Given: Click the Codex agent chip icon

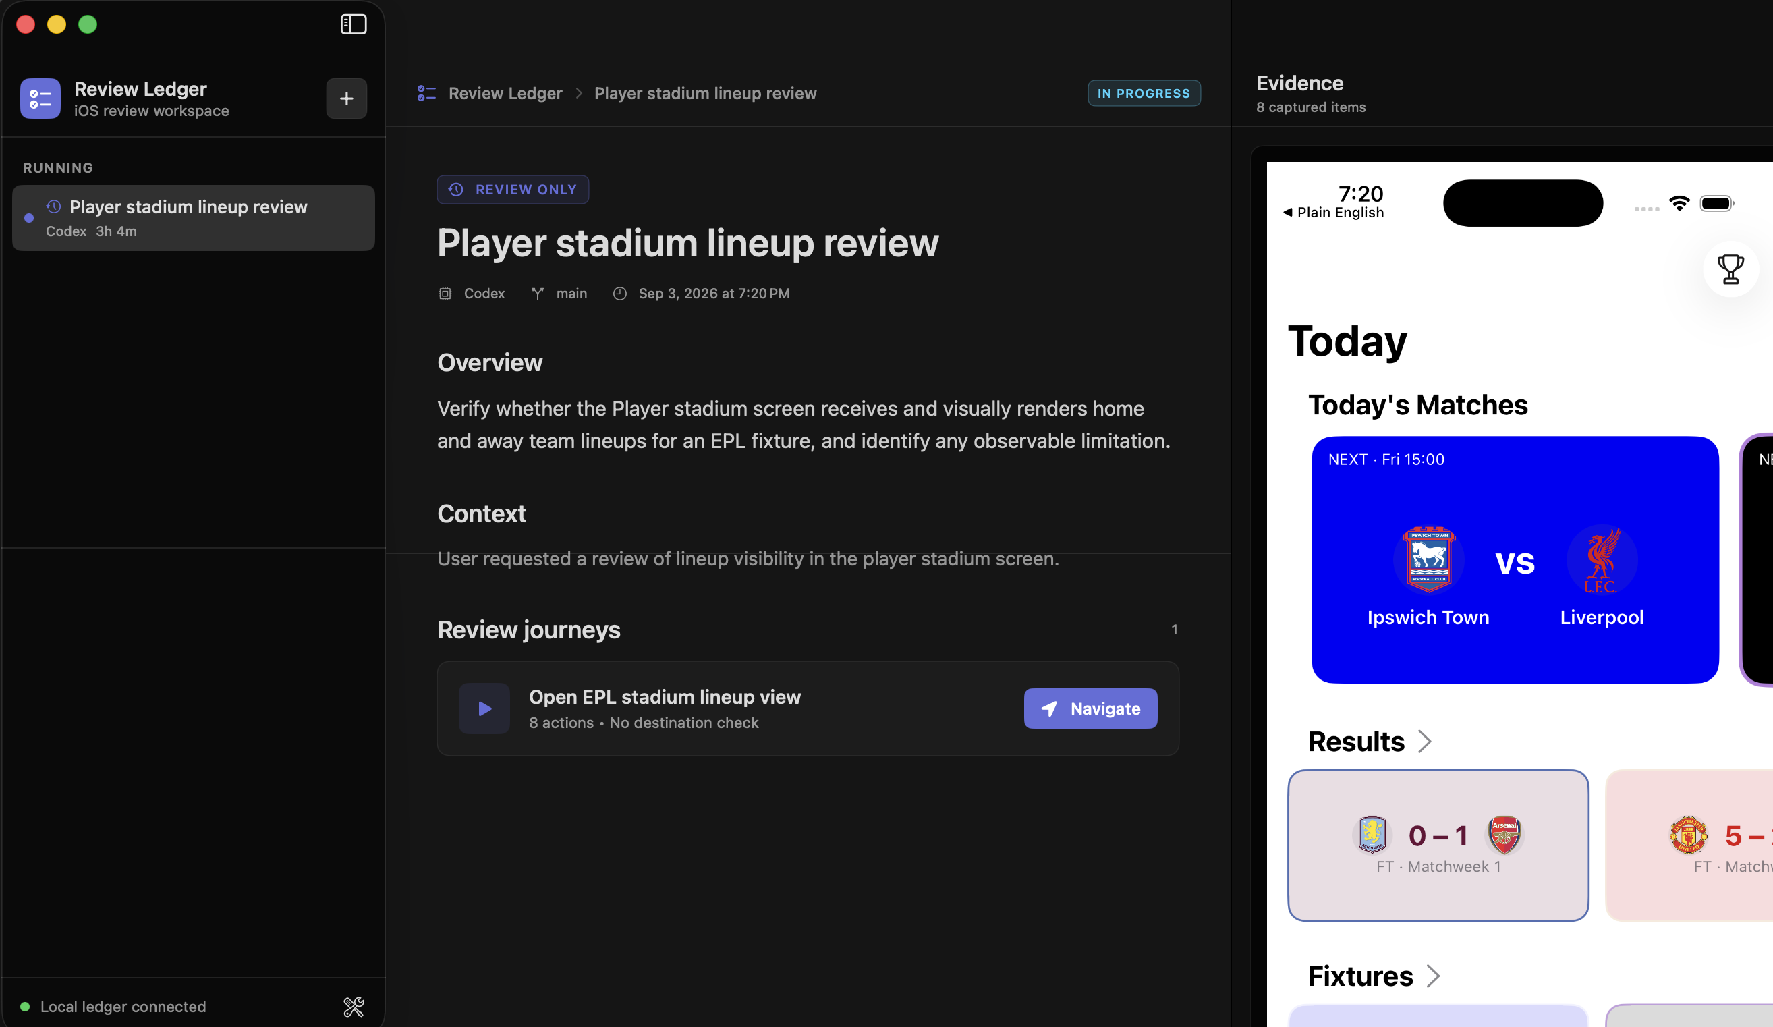Looking at the screenshot, I should click(x=445, y=294).
